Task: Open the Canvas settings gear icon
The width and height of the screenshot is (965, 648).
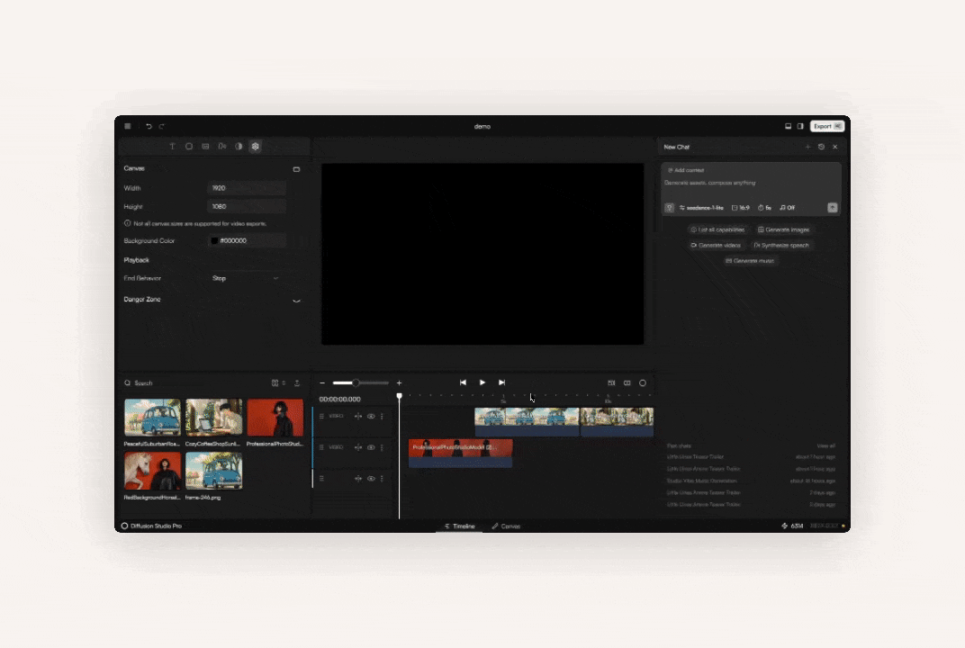Action: tap(256, 147)
